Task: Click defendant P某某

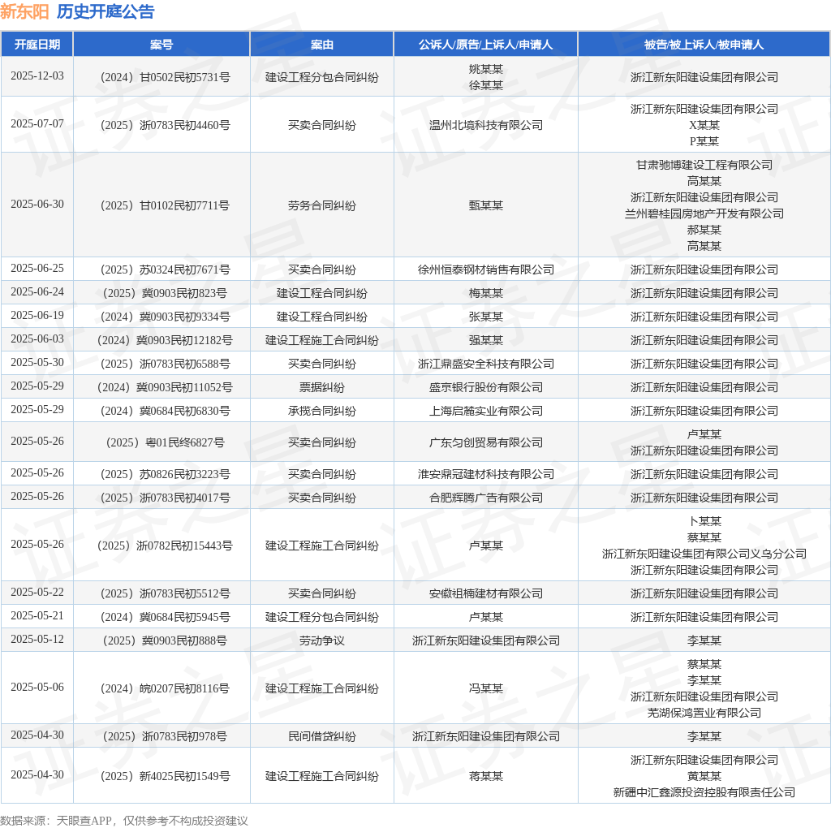Action: pyautogui.click(x=704, y=141)
